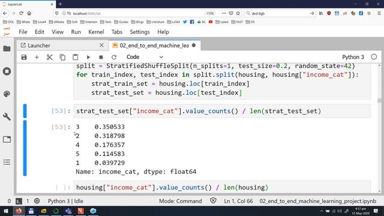Collapse cell [53] input via blue bar
384x216 pixels.
click(25, 111)
